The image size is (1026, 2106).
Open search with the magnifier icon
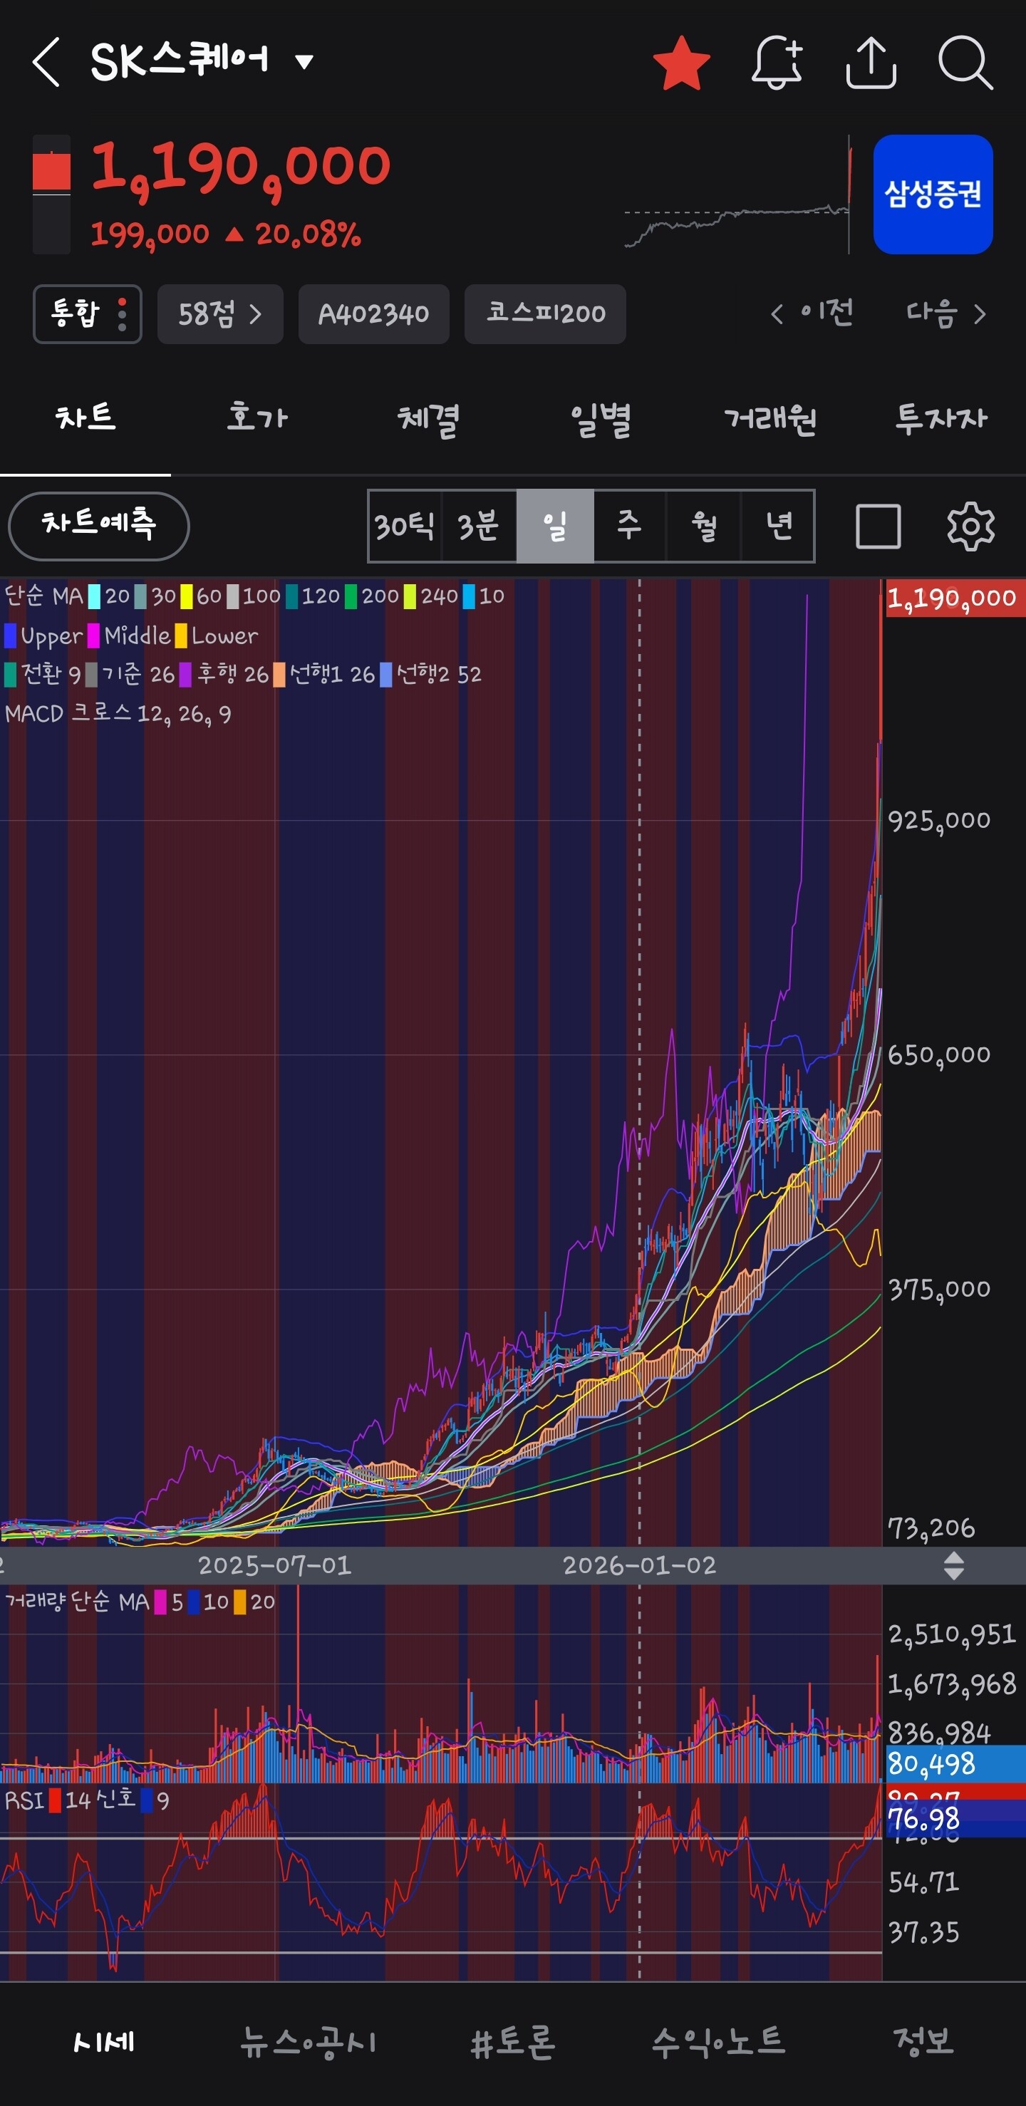(x=965, y=62)
